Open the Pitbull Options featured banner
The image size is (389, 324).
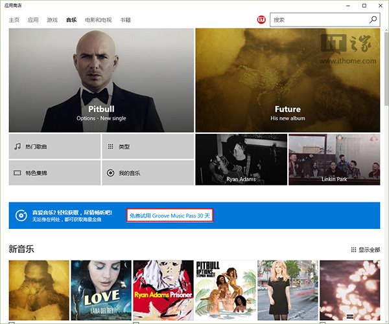point(101,80)
